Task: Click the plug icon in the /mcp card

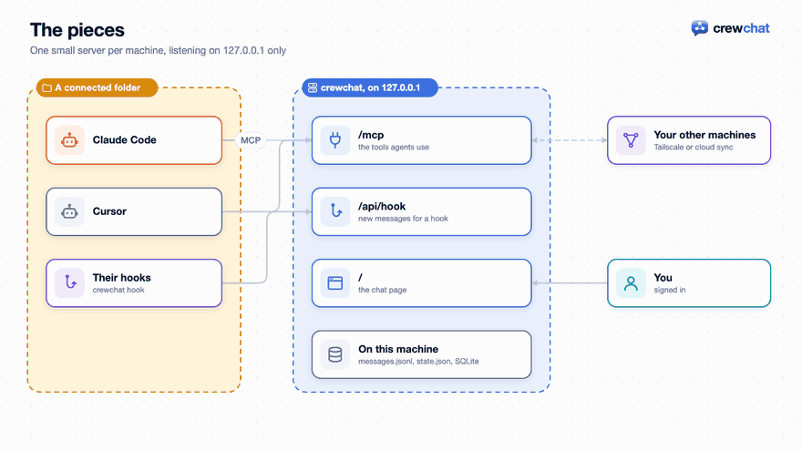Action: coord(335,140)
